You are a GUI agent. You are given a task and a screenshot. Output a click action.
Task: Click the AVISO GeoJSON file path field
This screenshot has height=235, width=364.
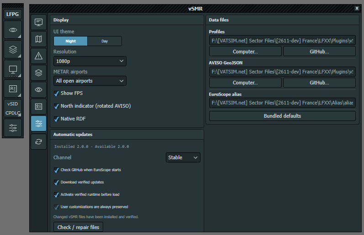[282, 72]
